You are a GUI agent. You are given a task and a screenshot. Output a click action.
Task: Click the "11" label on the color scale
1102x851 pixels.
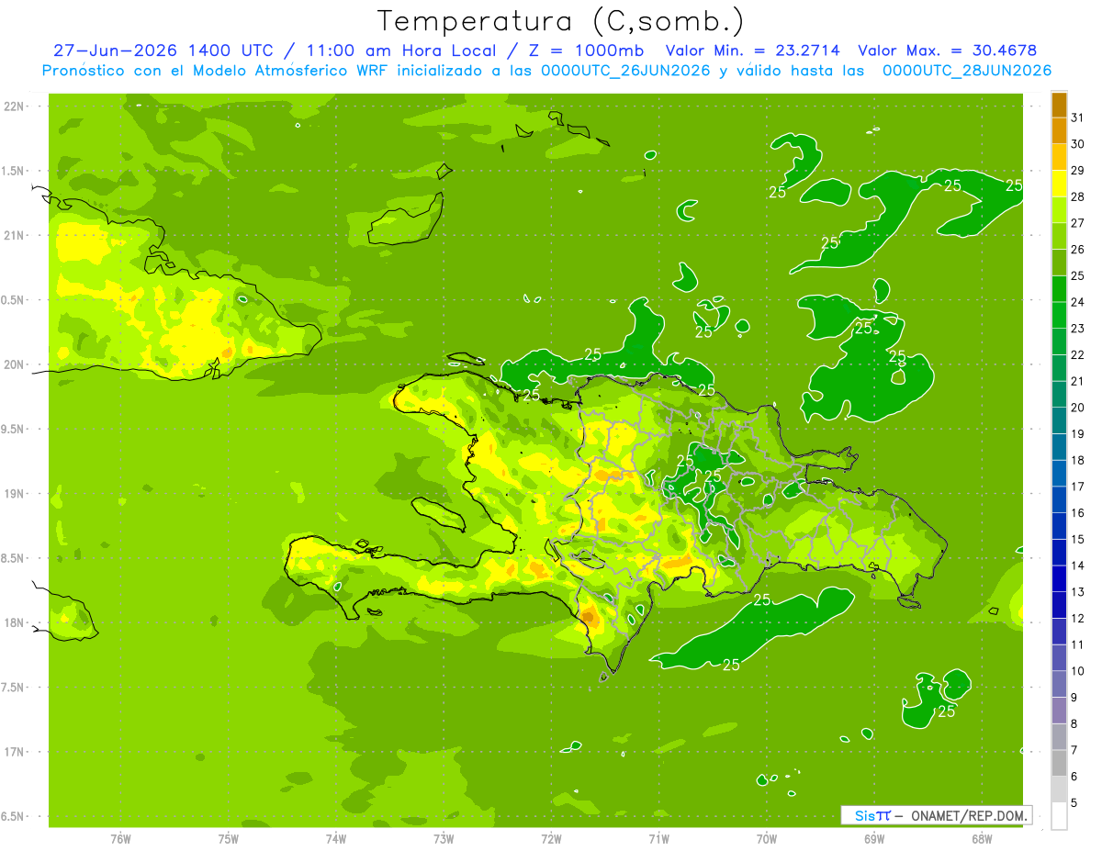coord(1078,644)
